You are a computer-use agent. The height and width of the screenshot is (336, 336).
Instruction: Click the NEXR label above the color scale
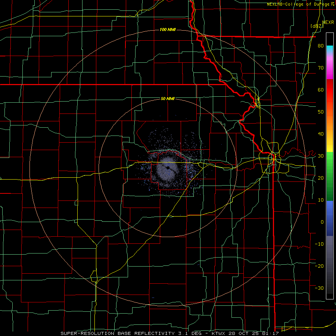coord(328,22)
